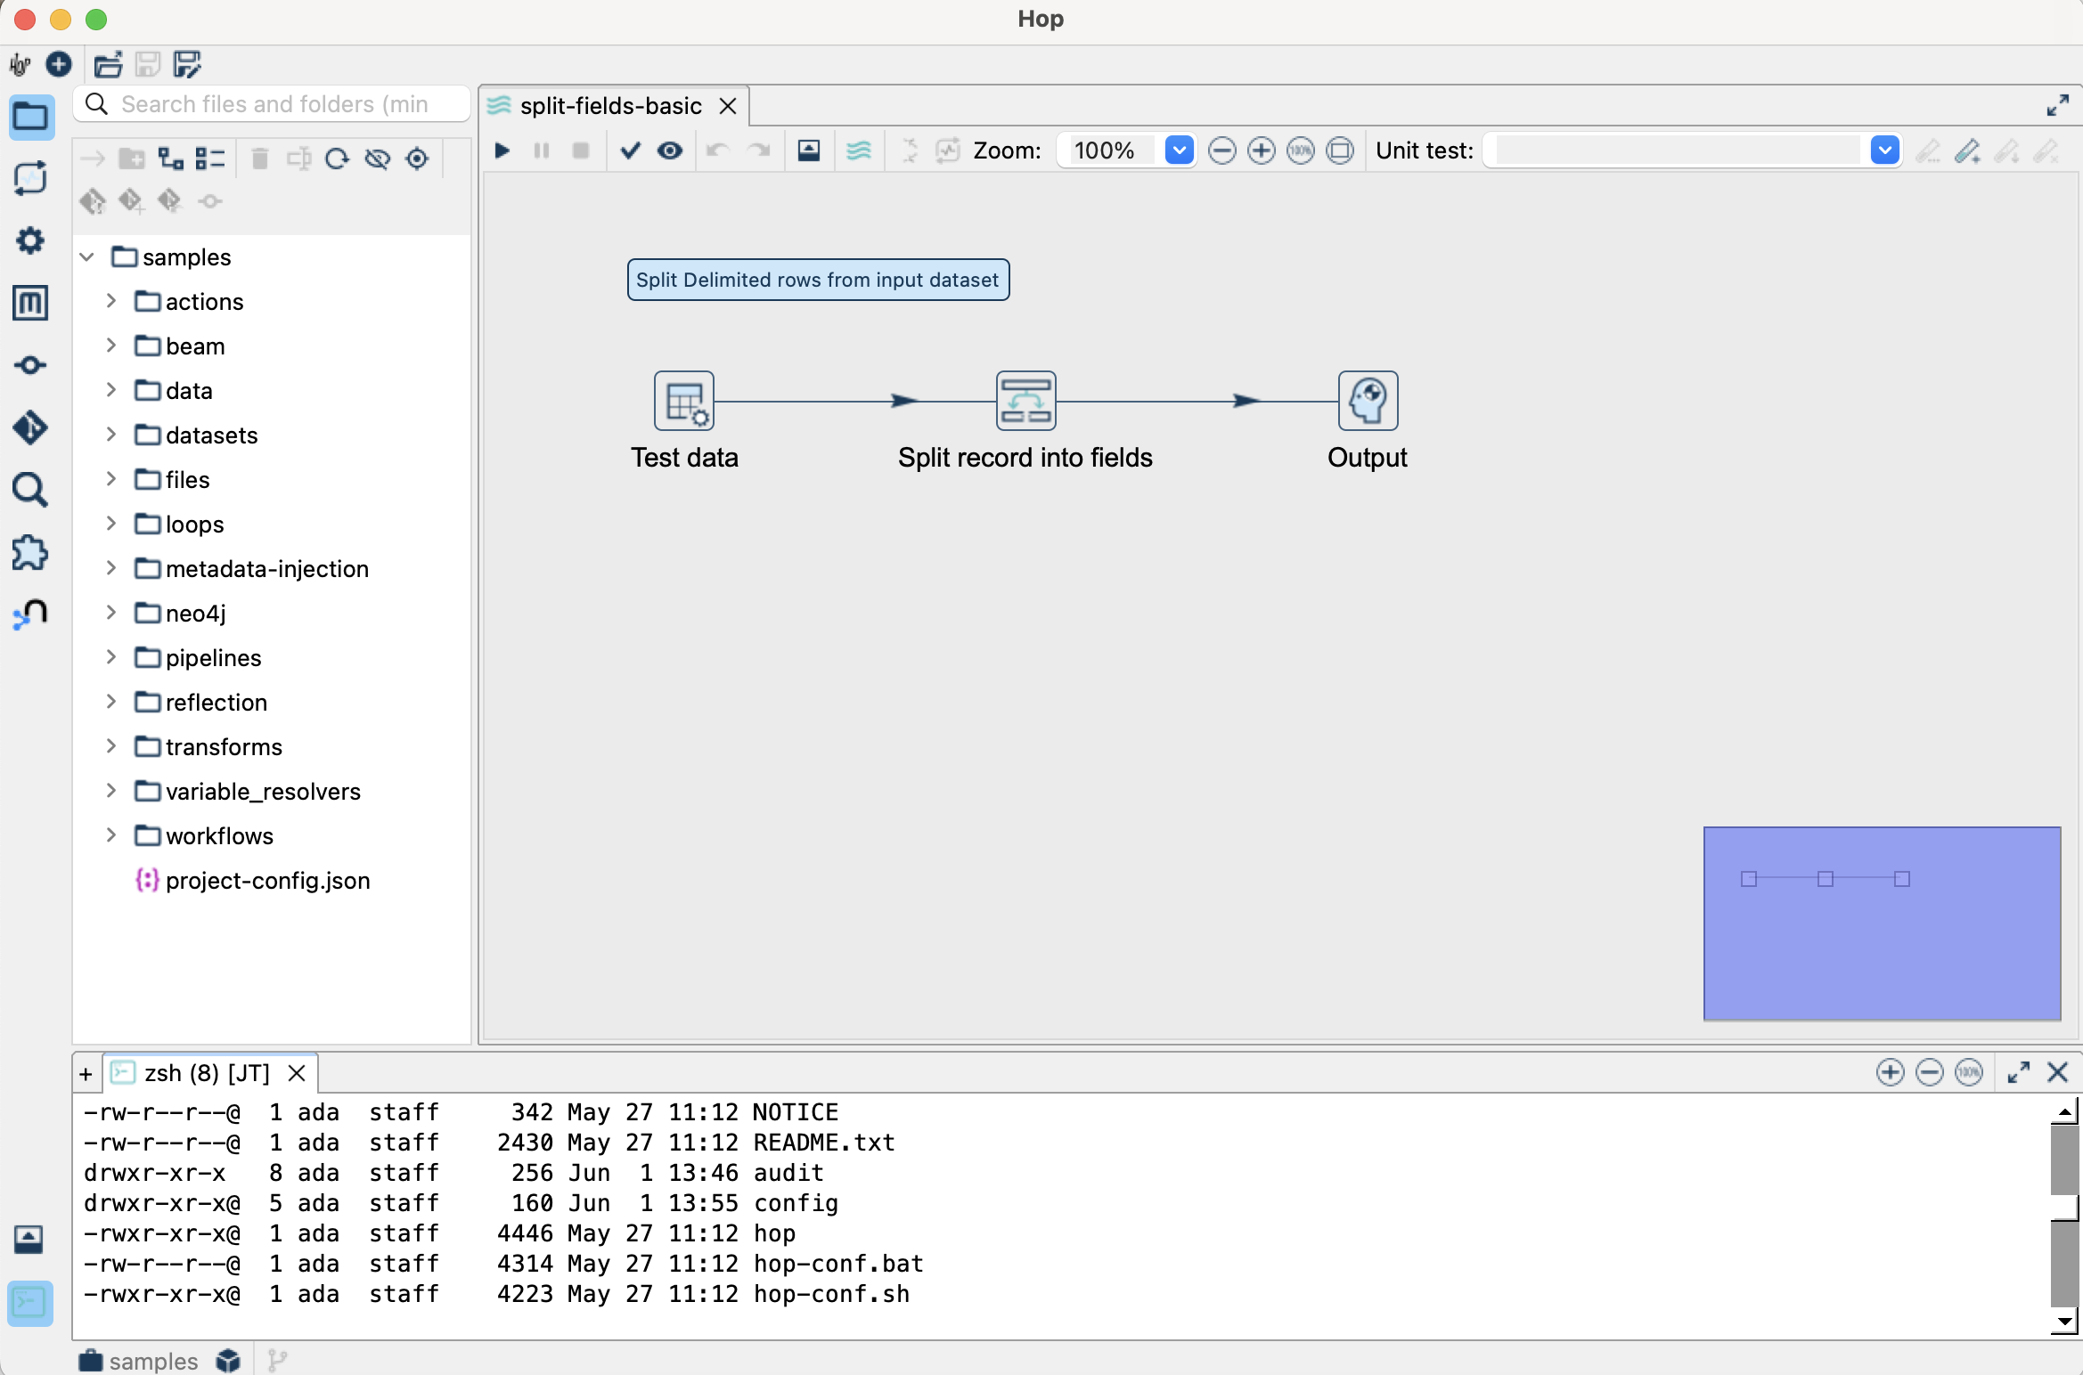Image resolution: width=2083 pixels, height=1375 pixels.
Task: Maximize the terminal panel
Action: pyautogui.click(x=2019, y=1072)
